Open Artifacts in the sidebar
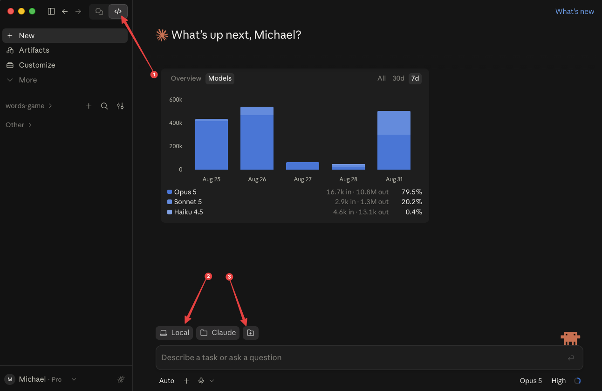This screenshot has height=391, width=602. coord(65,50)
